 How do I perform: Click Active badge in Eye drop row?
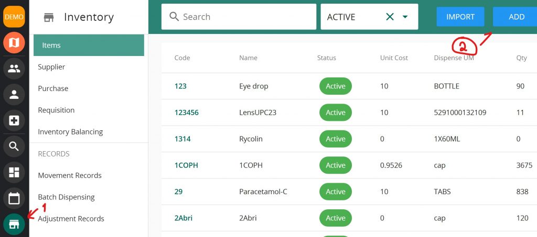pos(336,86)
